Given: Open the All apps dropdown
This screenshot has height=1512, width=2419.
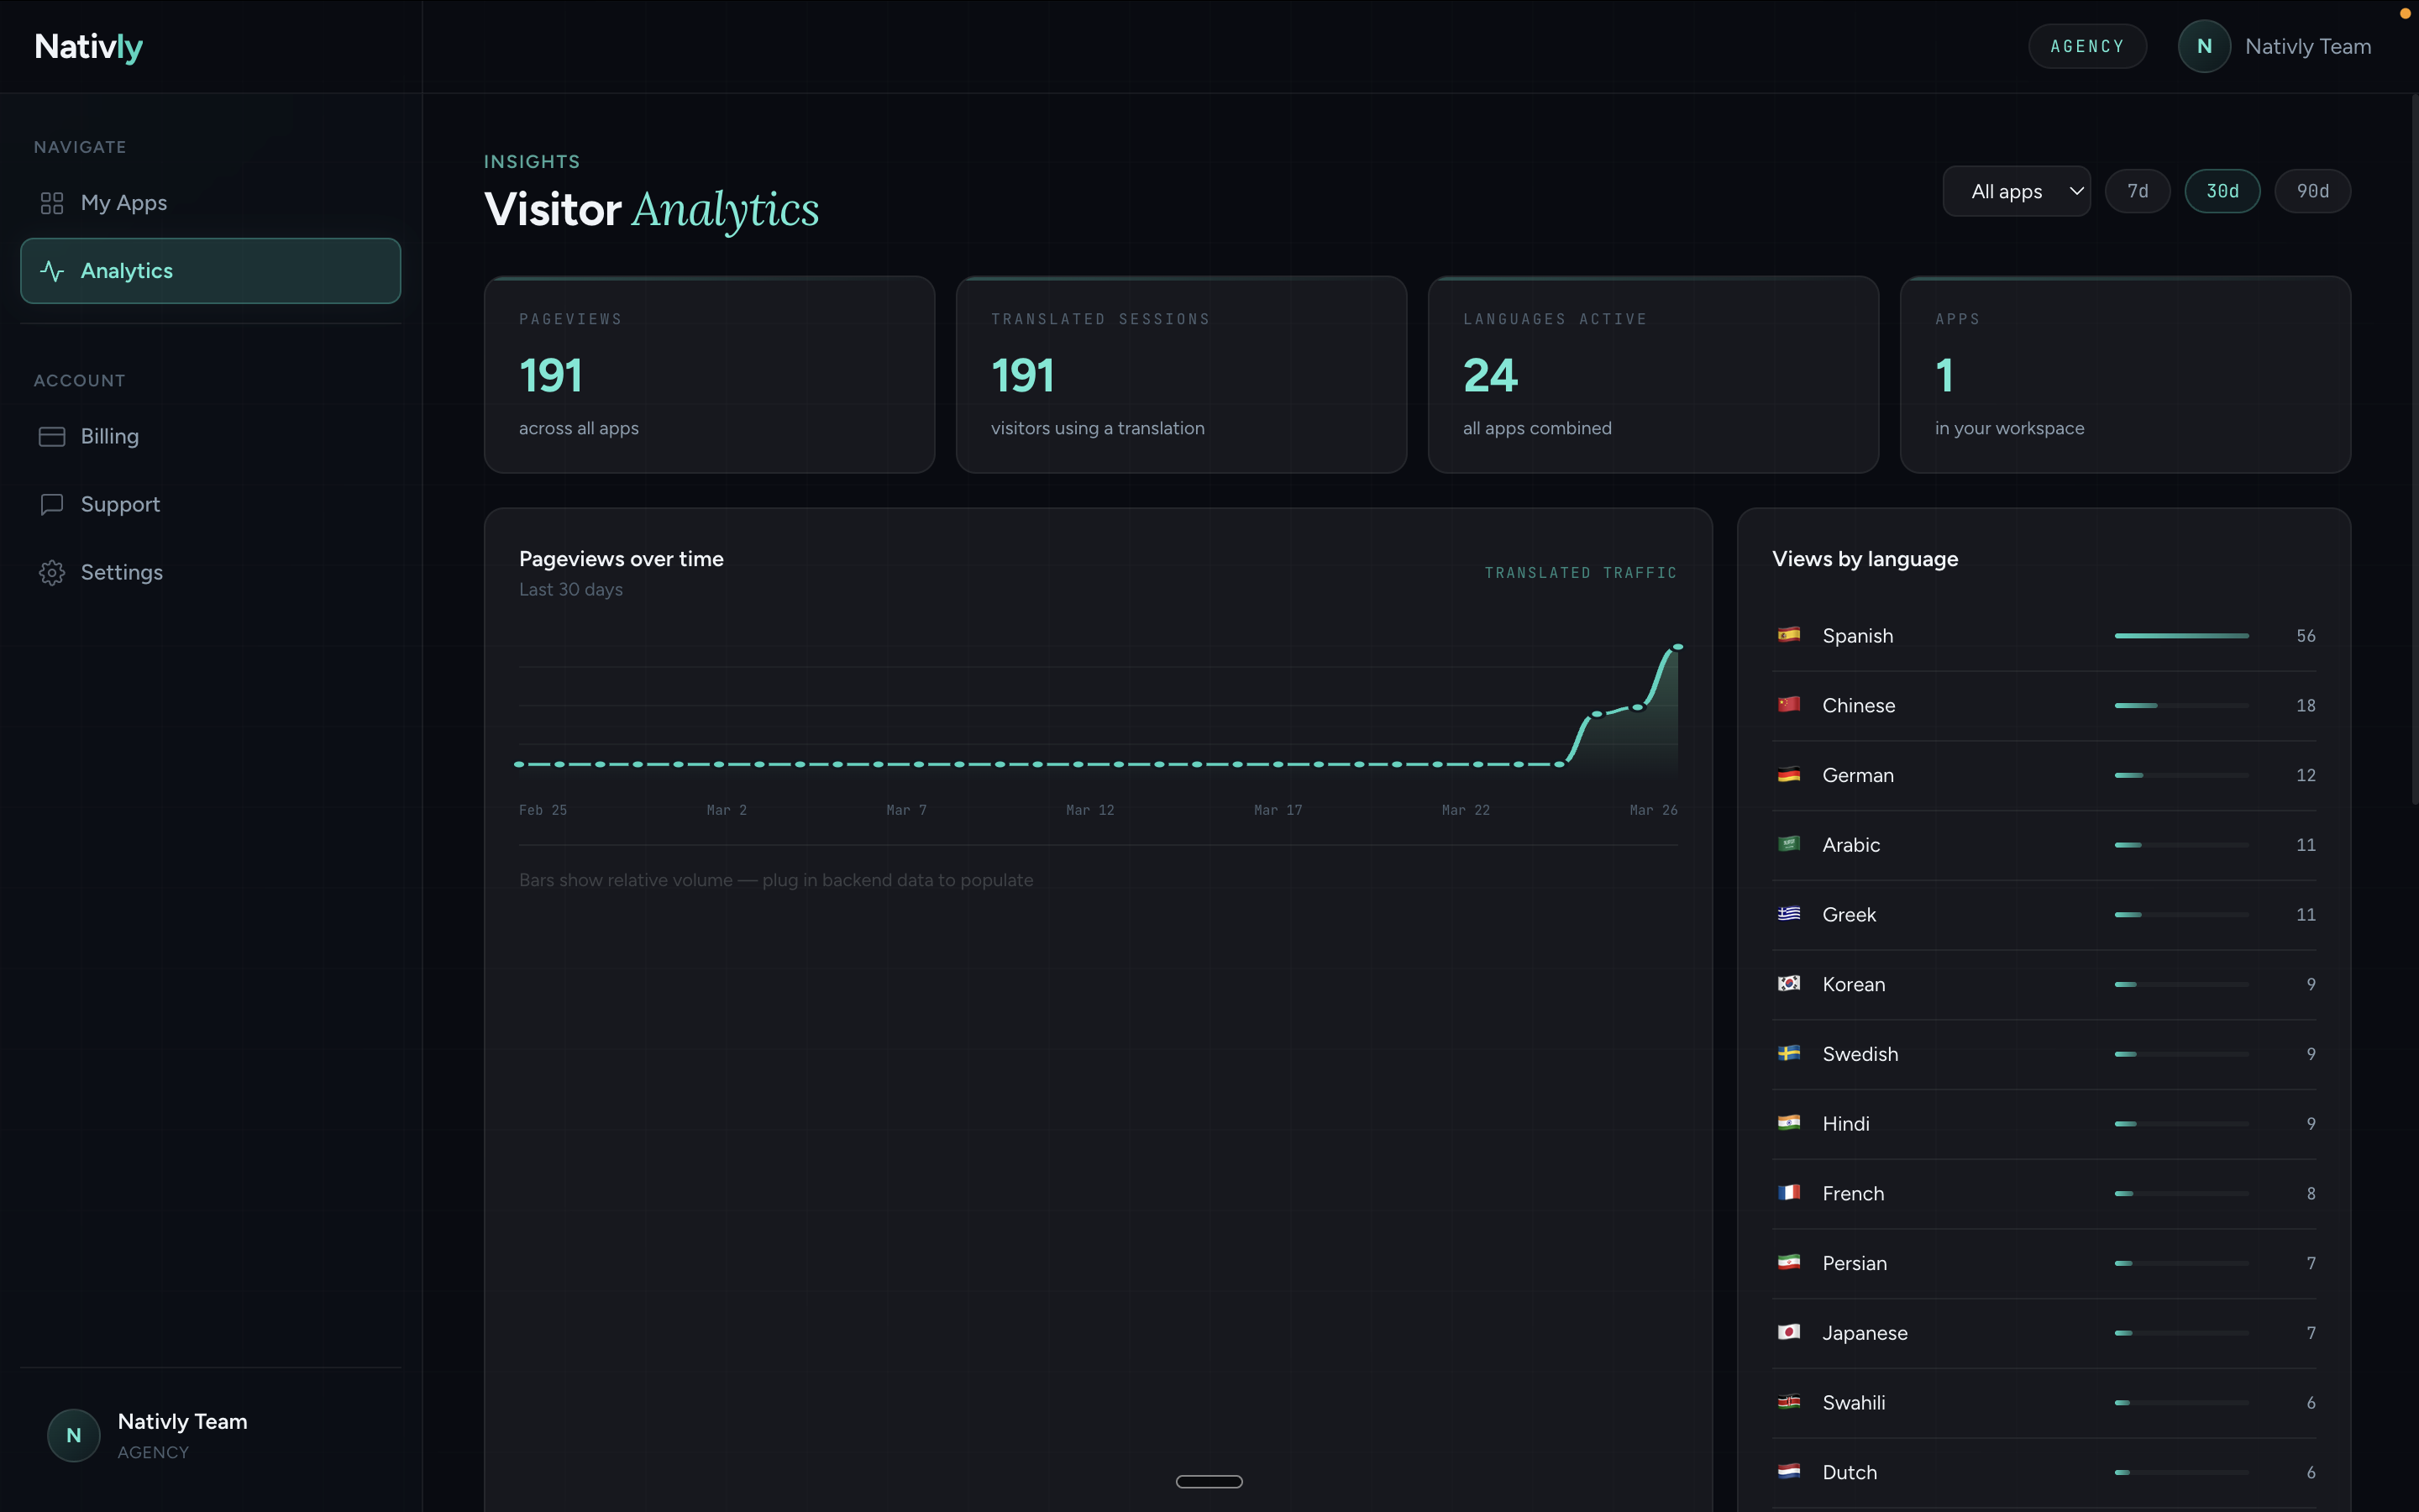Looking at the screenshot, I should (2007, 191).
